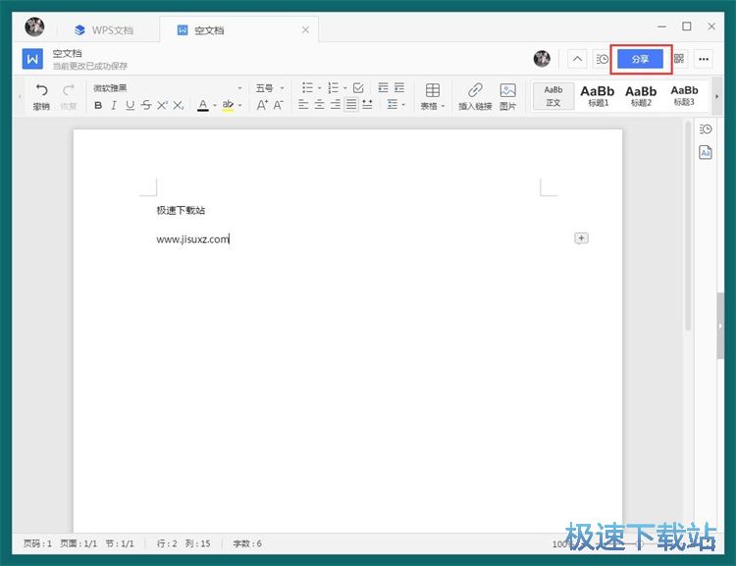Toggle subscript formatting
Screen dimensions: 736x566
[179, 105]
